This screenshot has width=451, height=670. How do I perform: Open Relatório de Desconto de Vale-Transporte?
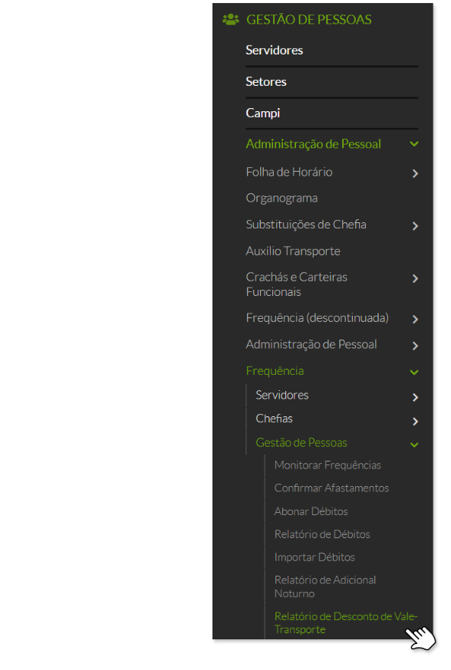[x=345, y=622]
